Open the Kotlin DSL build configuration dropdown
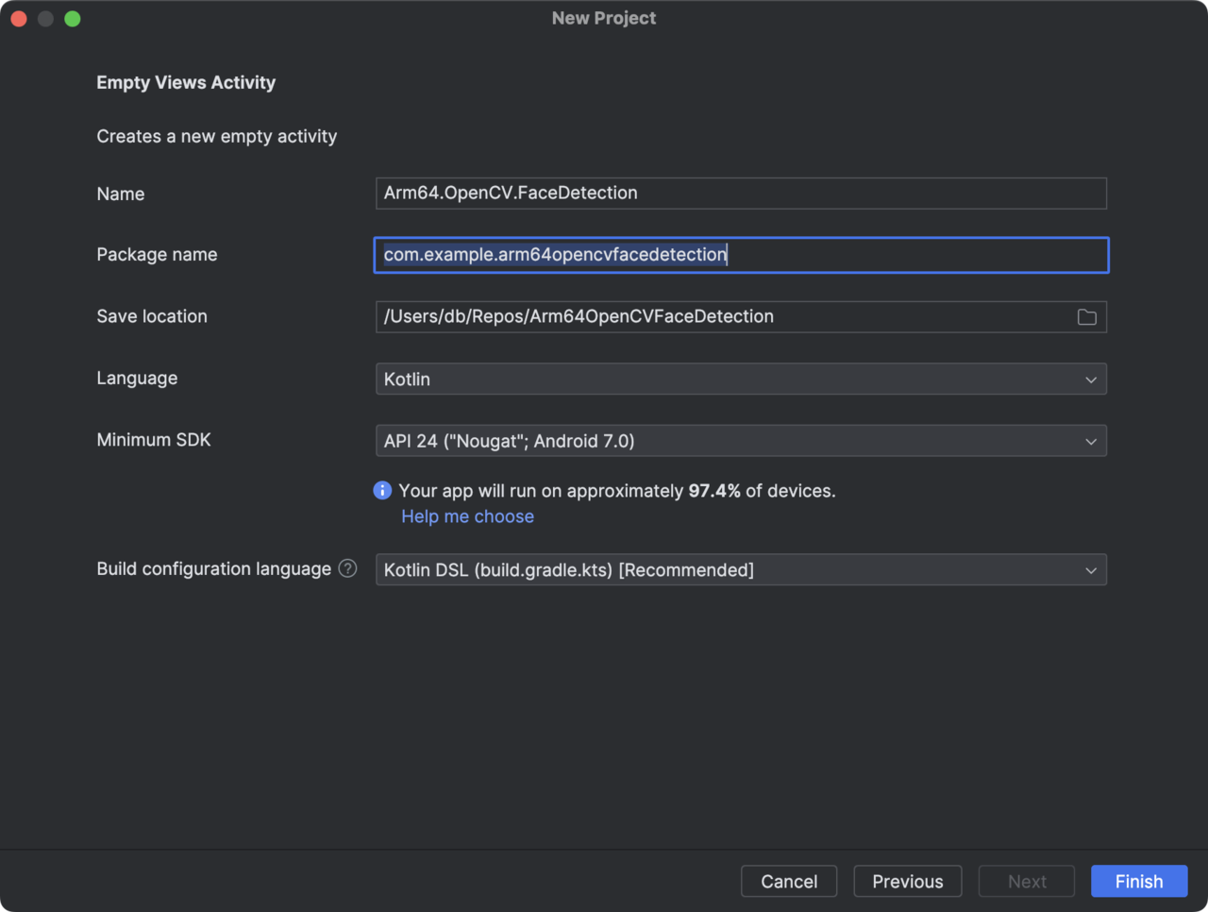This screenshot has height=912, width=1208. tap(740, 570)
